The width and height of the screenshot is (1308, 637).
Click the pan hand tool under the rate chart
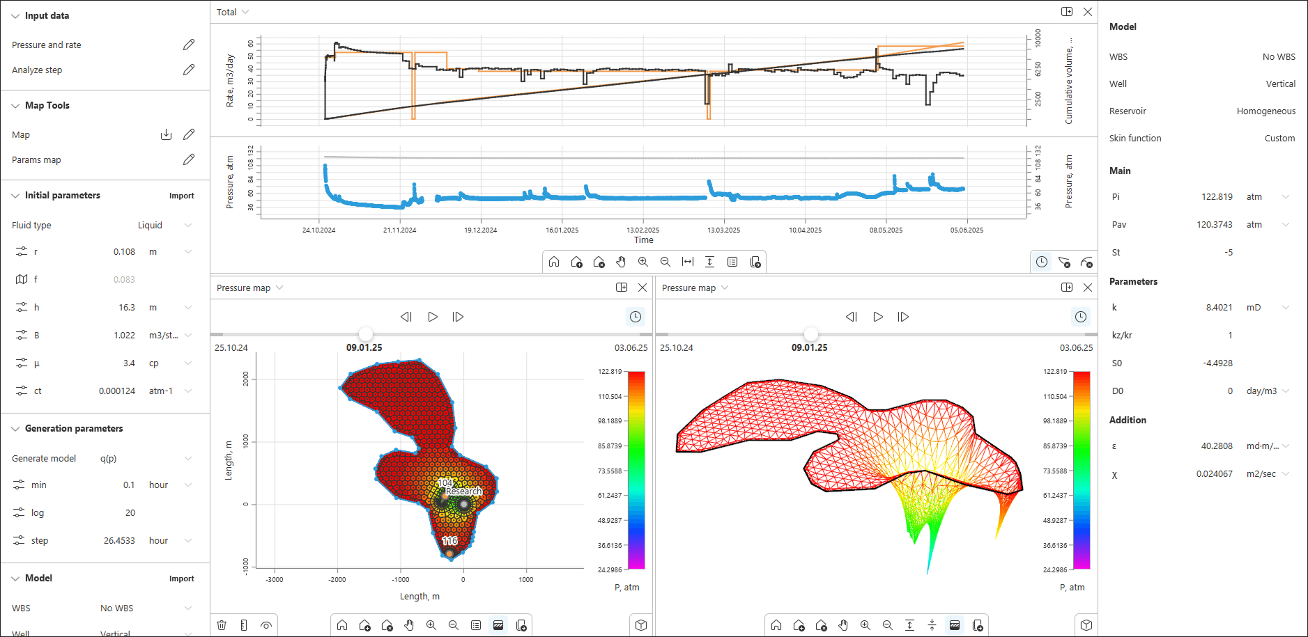tap(621, 262)
